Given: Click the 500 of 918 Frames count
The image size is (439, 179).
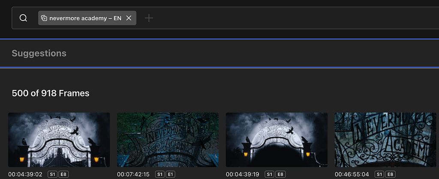Looking at the screenshot, I should pyautogui.click(x=51, y=93).
